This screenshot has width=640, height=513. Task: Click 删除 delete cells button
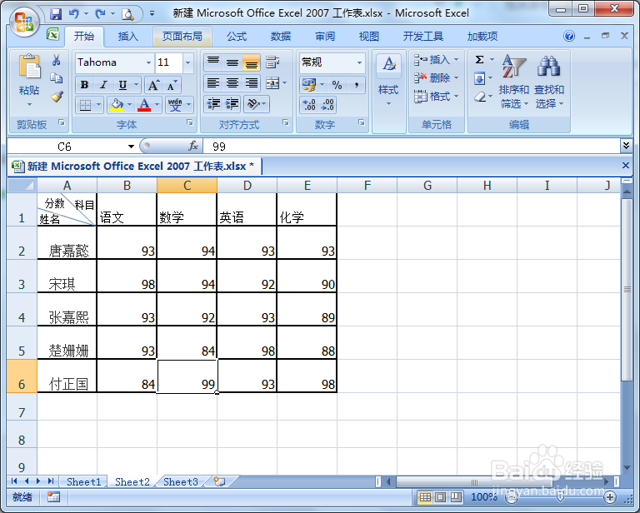tap(437, 77)
